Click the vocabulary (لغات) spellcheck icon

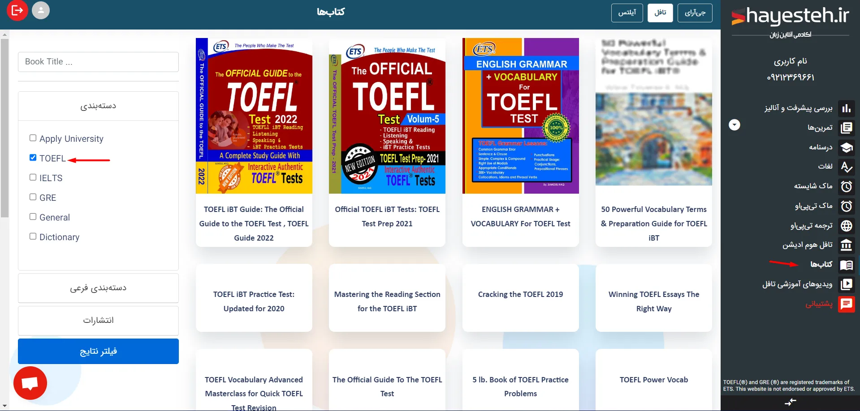coord(846,167)
